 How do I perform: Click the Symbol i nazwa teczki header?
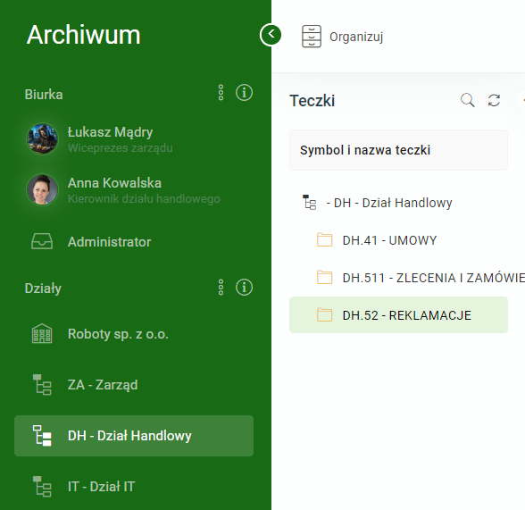pyautogui.click(x=398, y=150)
